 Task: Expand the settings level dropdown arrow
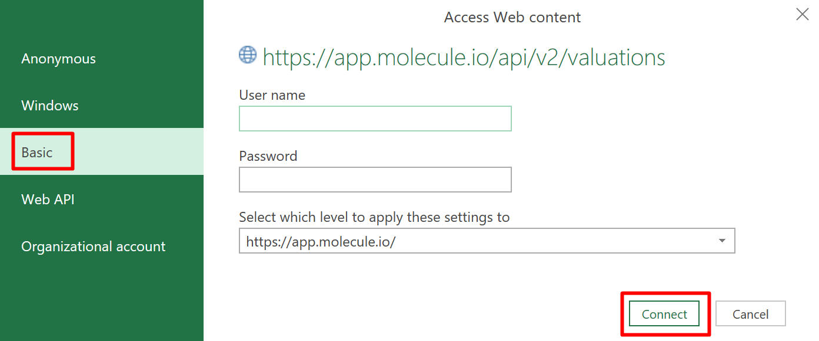coord(722,241)
